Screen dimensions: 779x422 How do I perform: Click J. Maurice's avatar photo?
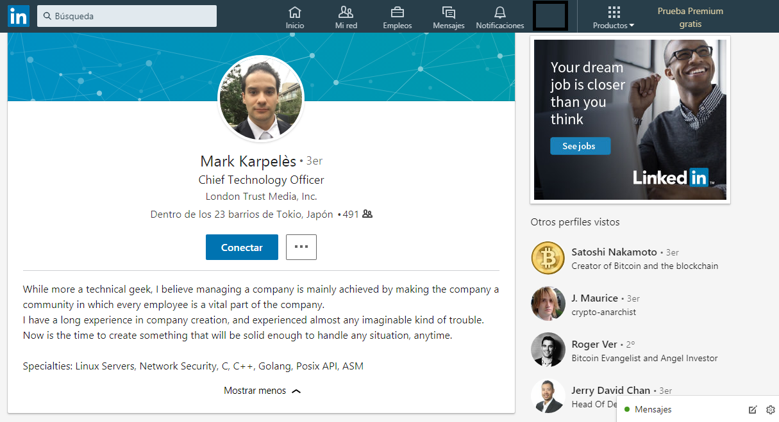(548, 304)
